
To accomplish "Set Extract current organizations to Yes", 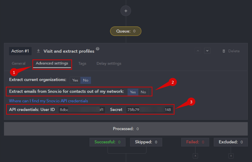I will pyautogui.click(x=75, y=80).
